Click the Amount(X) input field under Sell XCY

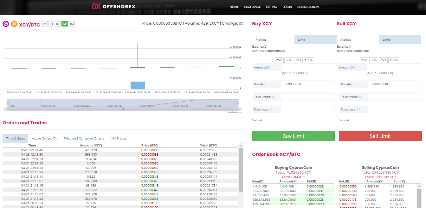pyautogui.click(x=394, y=68)
